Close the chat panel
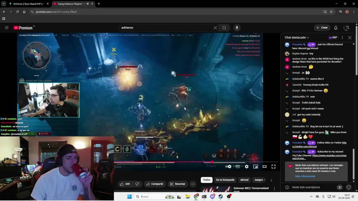This screenshot has width=358, height=201. coord(350,37)
